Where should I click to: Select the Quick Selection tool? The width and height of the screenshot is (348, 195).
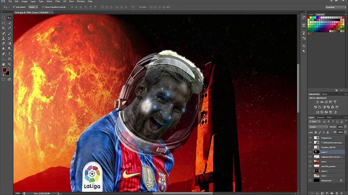tap(10, 23)
